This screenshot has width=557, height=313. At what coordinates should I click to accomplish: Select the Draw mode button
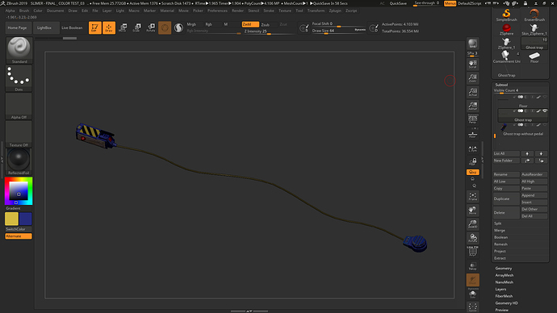[109, 27]
